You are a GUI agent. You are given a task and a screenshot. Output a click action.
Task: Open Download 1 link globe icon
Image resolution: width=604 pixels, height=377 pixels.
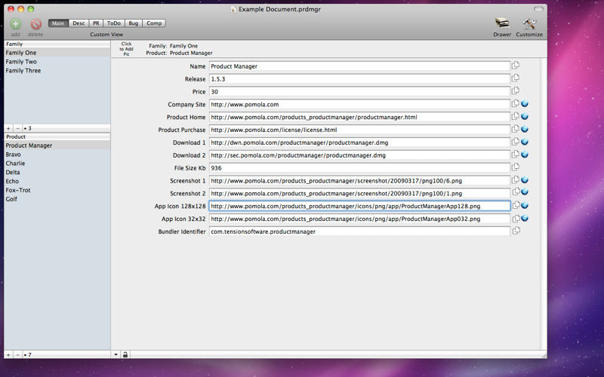(525, 142)
